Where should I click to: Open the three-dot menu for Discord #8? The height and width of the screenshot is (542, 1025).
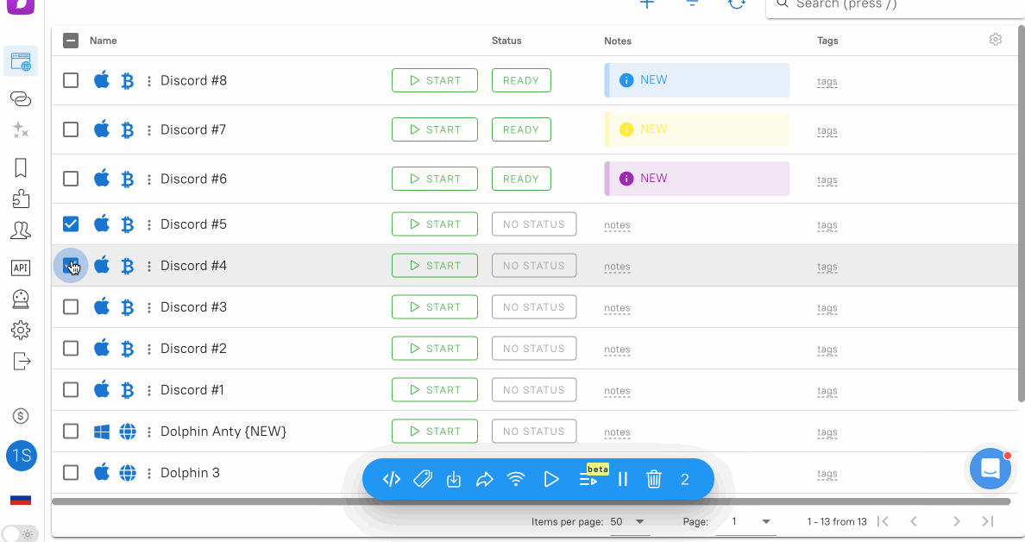click(x=149, y=80)
